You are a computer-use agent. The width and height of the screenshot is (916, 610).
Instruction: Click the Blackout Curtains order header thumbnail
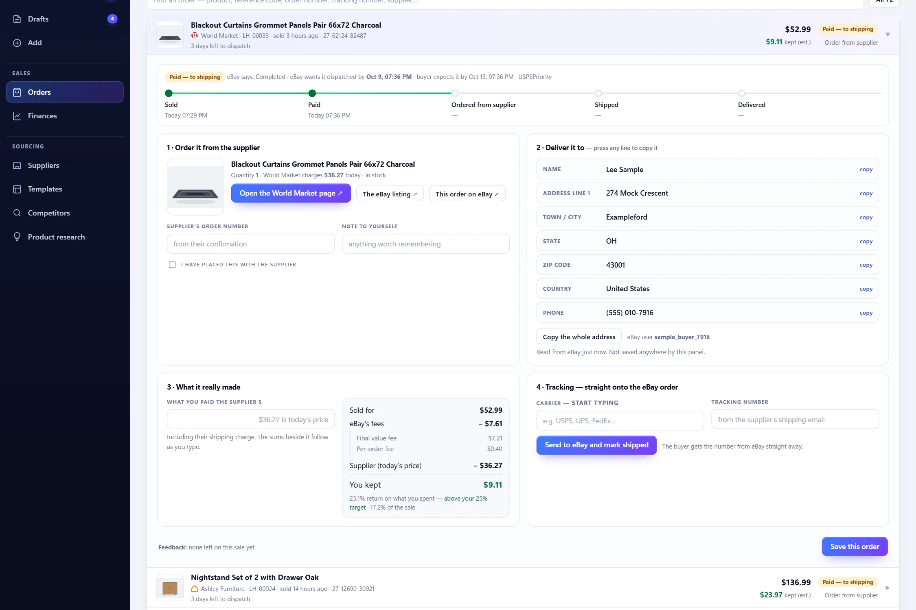170,35
